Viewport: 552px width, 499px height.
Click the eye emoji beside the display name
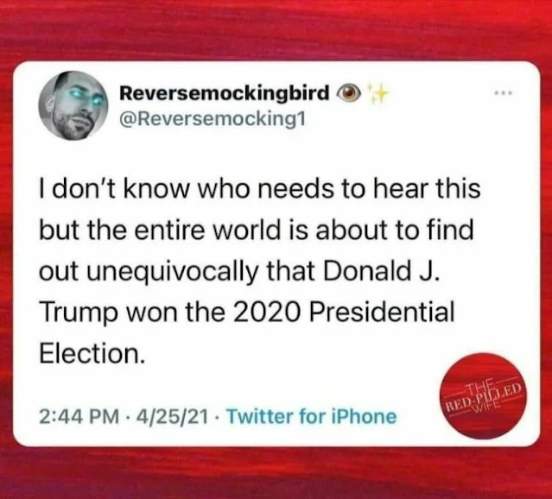[350, 92]
